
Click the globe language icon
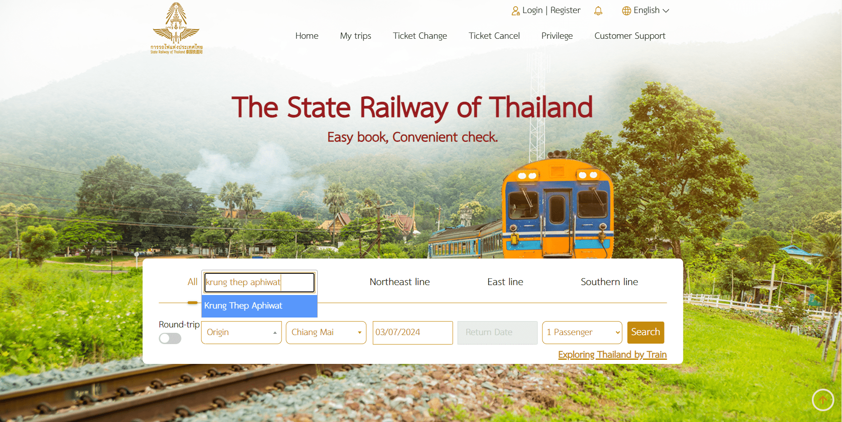tap(626, 11)
